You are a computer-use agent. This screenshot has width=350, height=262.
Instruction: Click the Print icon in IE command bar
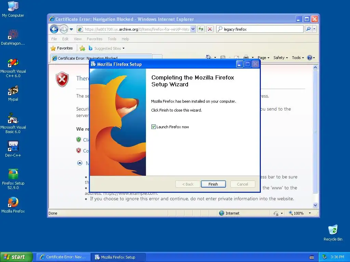pos(246,57)
